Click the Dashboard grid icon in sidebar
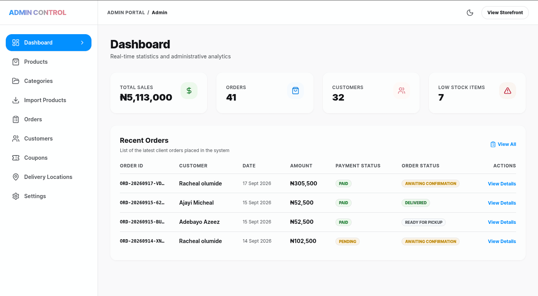The width and height of the screenshot is (538, 296). click(16, 43)
